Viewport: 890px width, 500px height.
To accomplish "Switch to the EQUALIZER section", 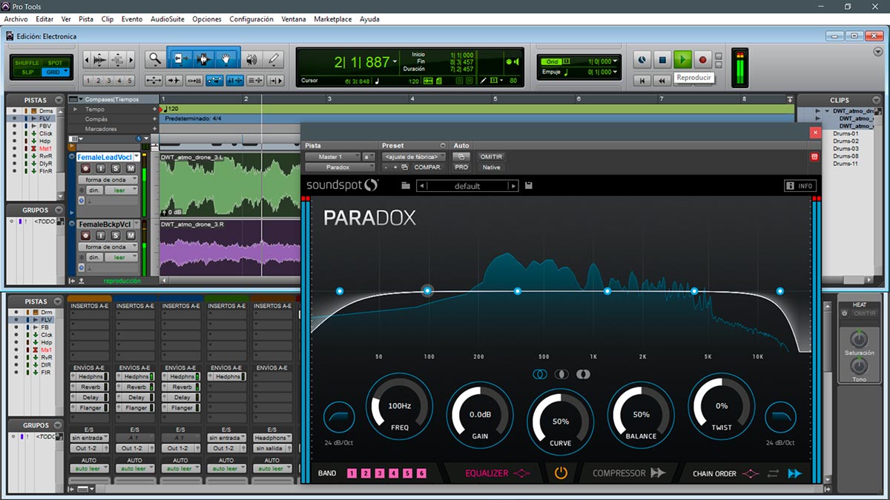I will pos(498,473).
